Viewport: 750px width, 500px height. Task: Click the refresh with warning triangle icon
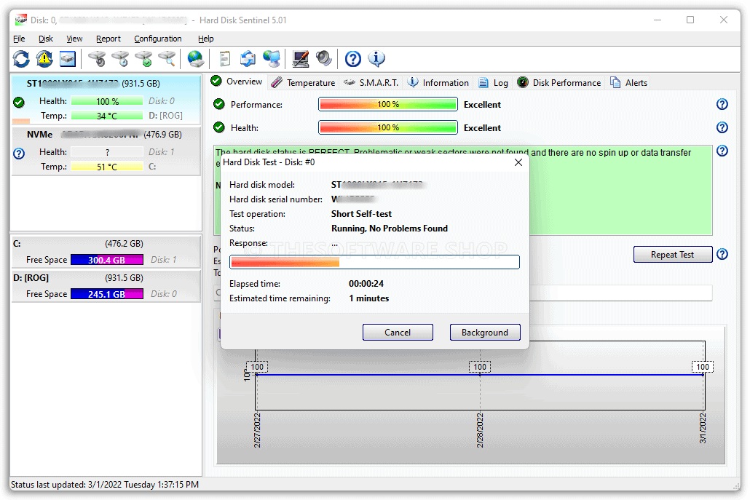click(x=44, y=59)
